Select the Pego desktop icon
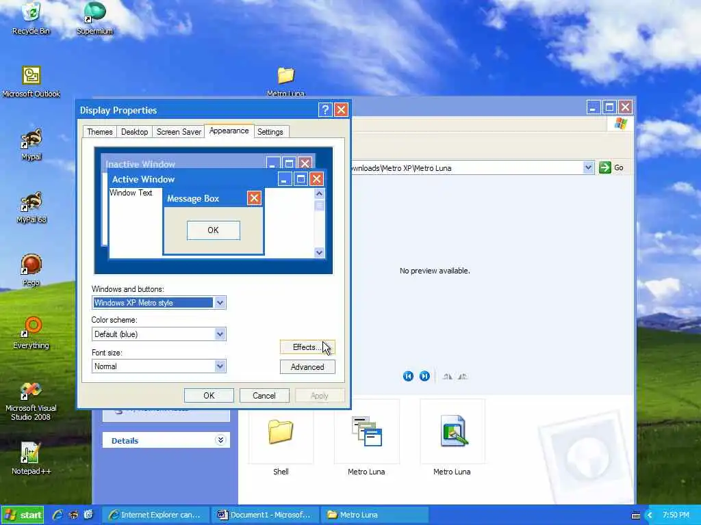Screen dimensions: 701x525 (31, 270)
